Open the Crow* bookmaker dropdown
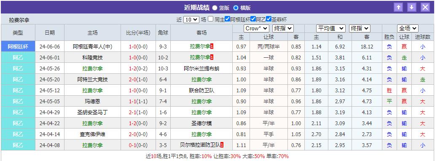The width and height of the screenshot is (435, 161). tap(256, 28)
